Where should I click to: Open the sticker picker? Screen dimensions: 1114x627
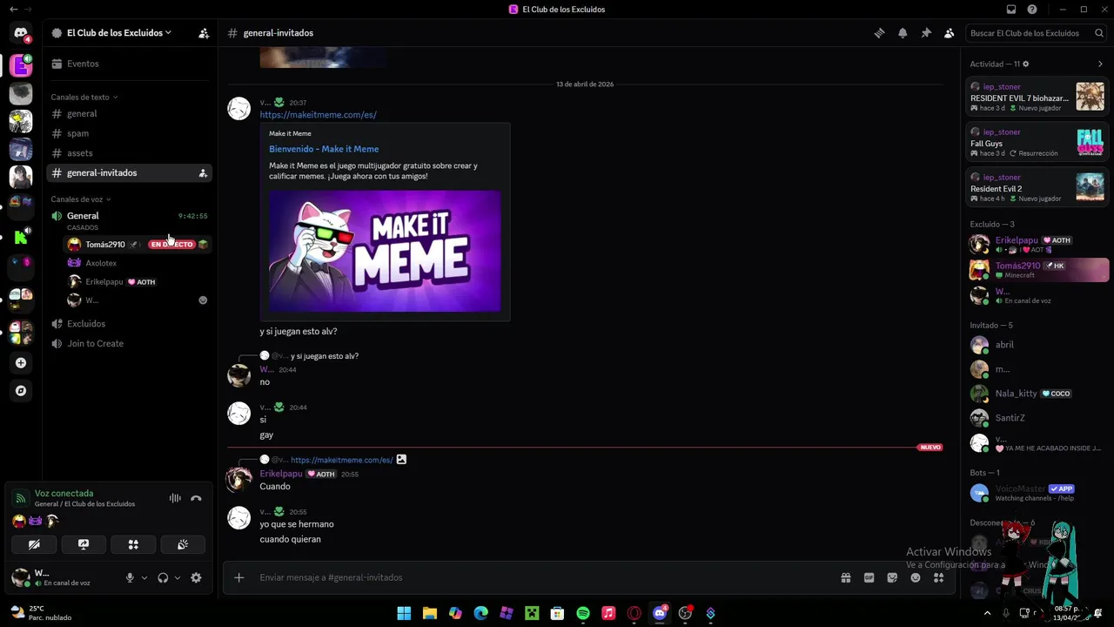point(892,577)
